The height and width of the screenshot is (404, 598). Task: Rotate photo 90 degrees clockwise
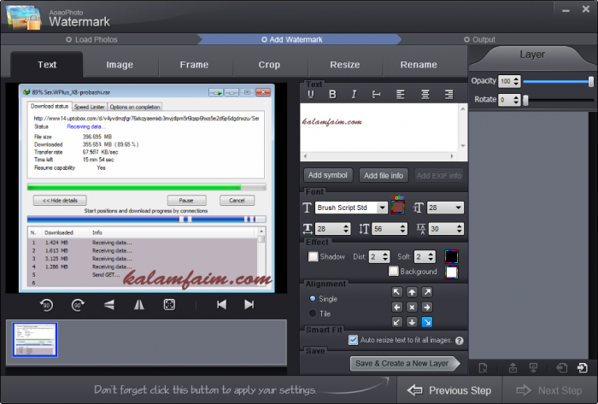78,305
